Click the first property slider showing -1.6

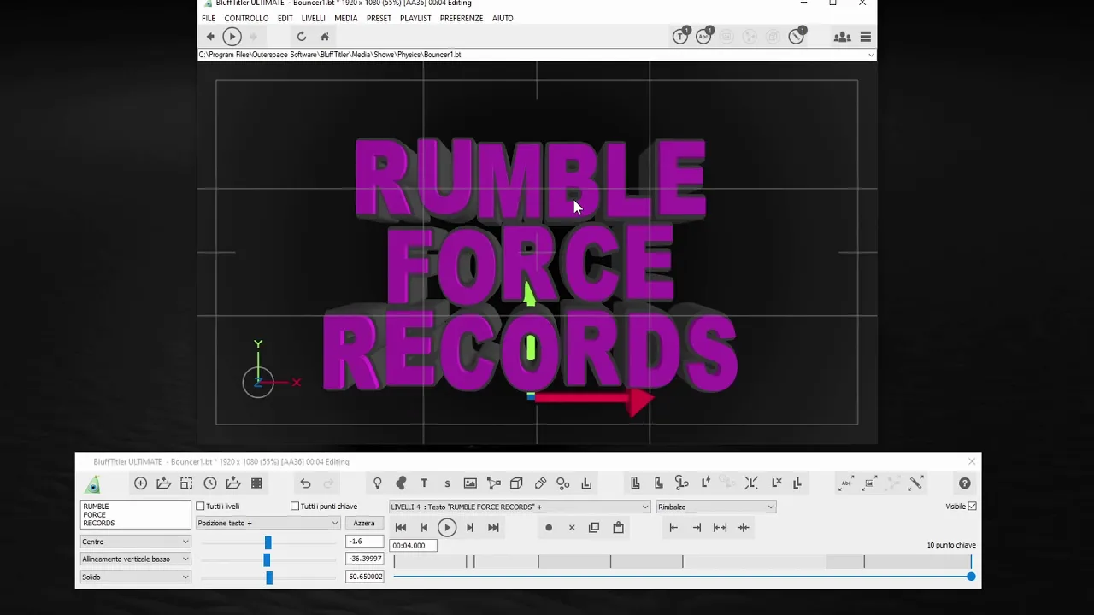point(268,542)
